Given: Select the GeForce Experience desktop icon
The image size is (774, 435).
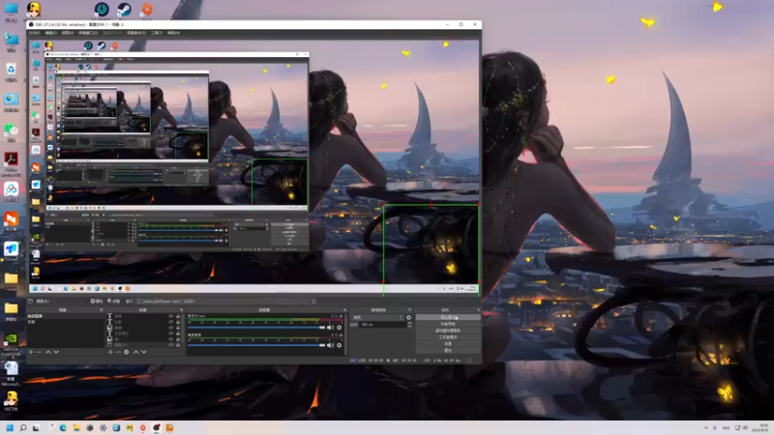Looking at the screenshot, I should tap(11, 343).
